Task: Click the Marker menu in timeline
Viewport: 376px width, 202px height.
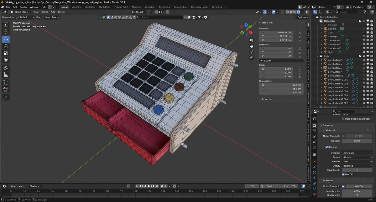Action: click(22, 186)
